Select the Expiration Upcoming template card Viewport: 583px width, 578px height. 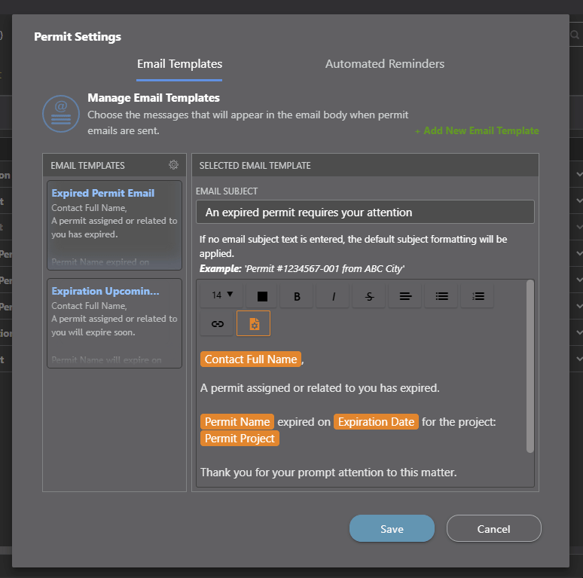114,323
